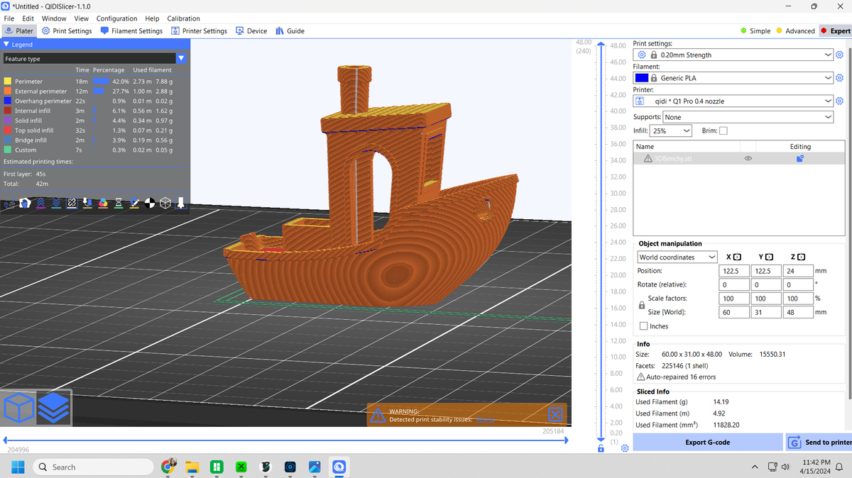Click the lock icon below layer slider
Image resolution: width=852 pixels, height=478 pixels.
click(x=601, y=448)
